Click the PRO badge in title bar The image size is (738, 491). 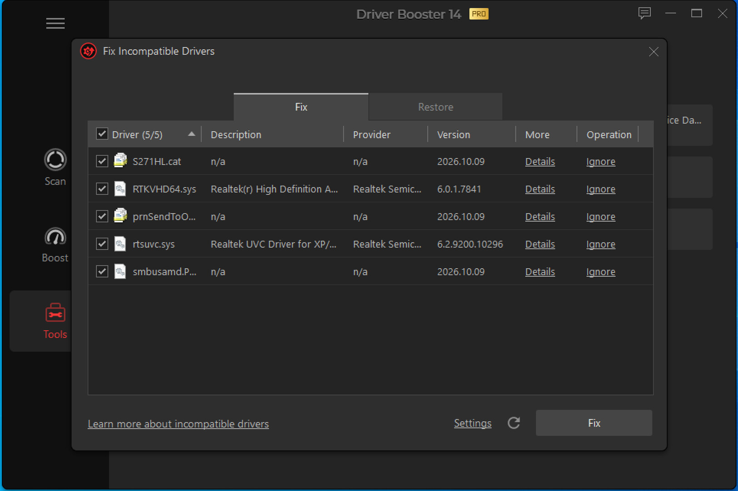pyautogui.click(x=479, y=14)
